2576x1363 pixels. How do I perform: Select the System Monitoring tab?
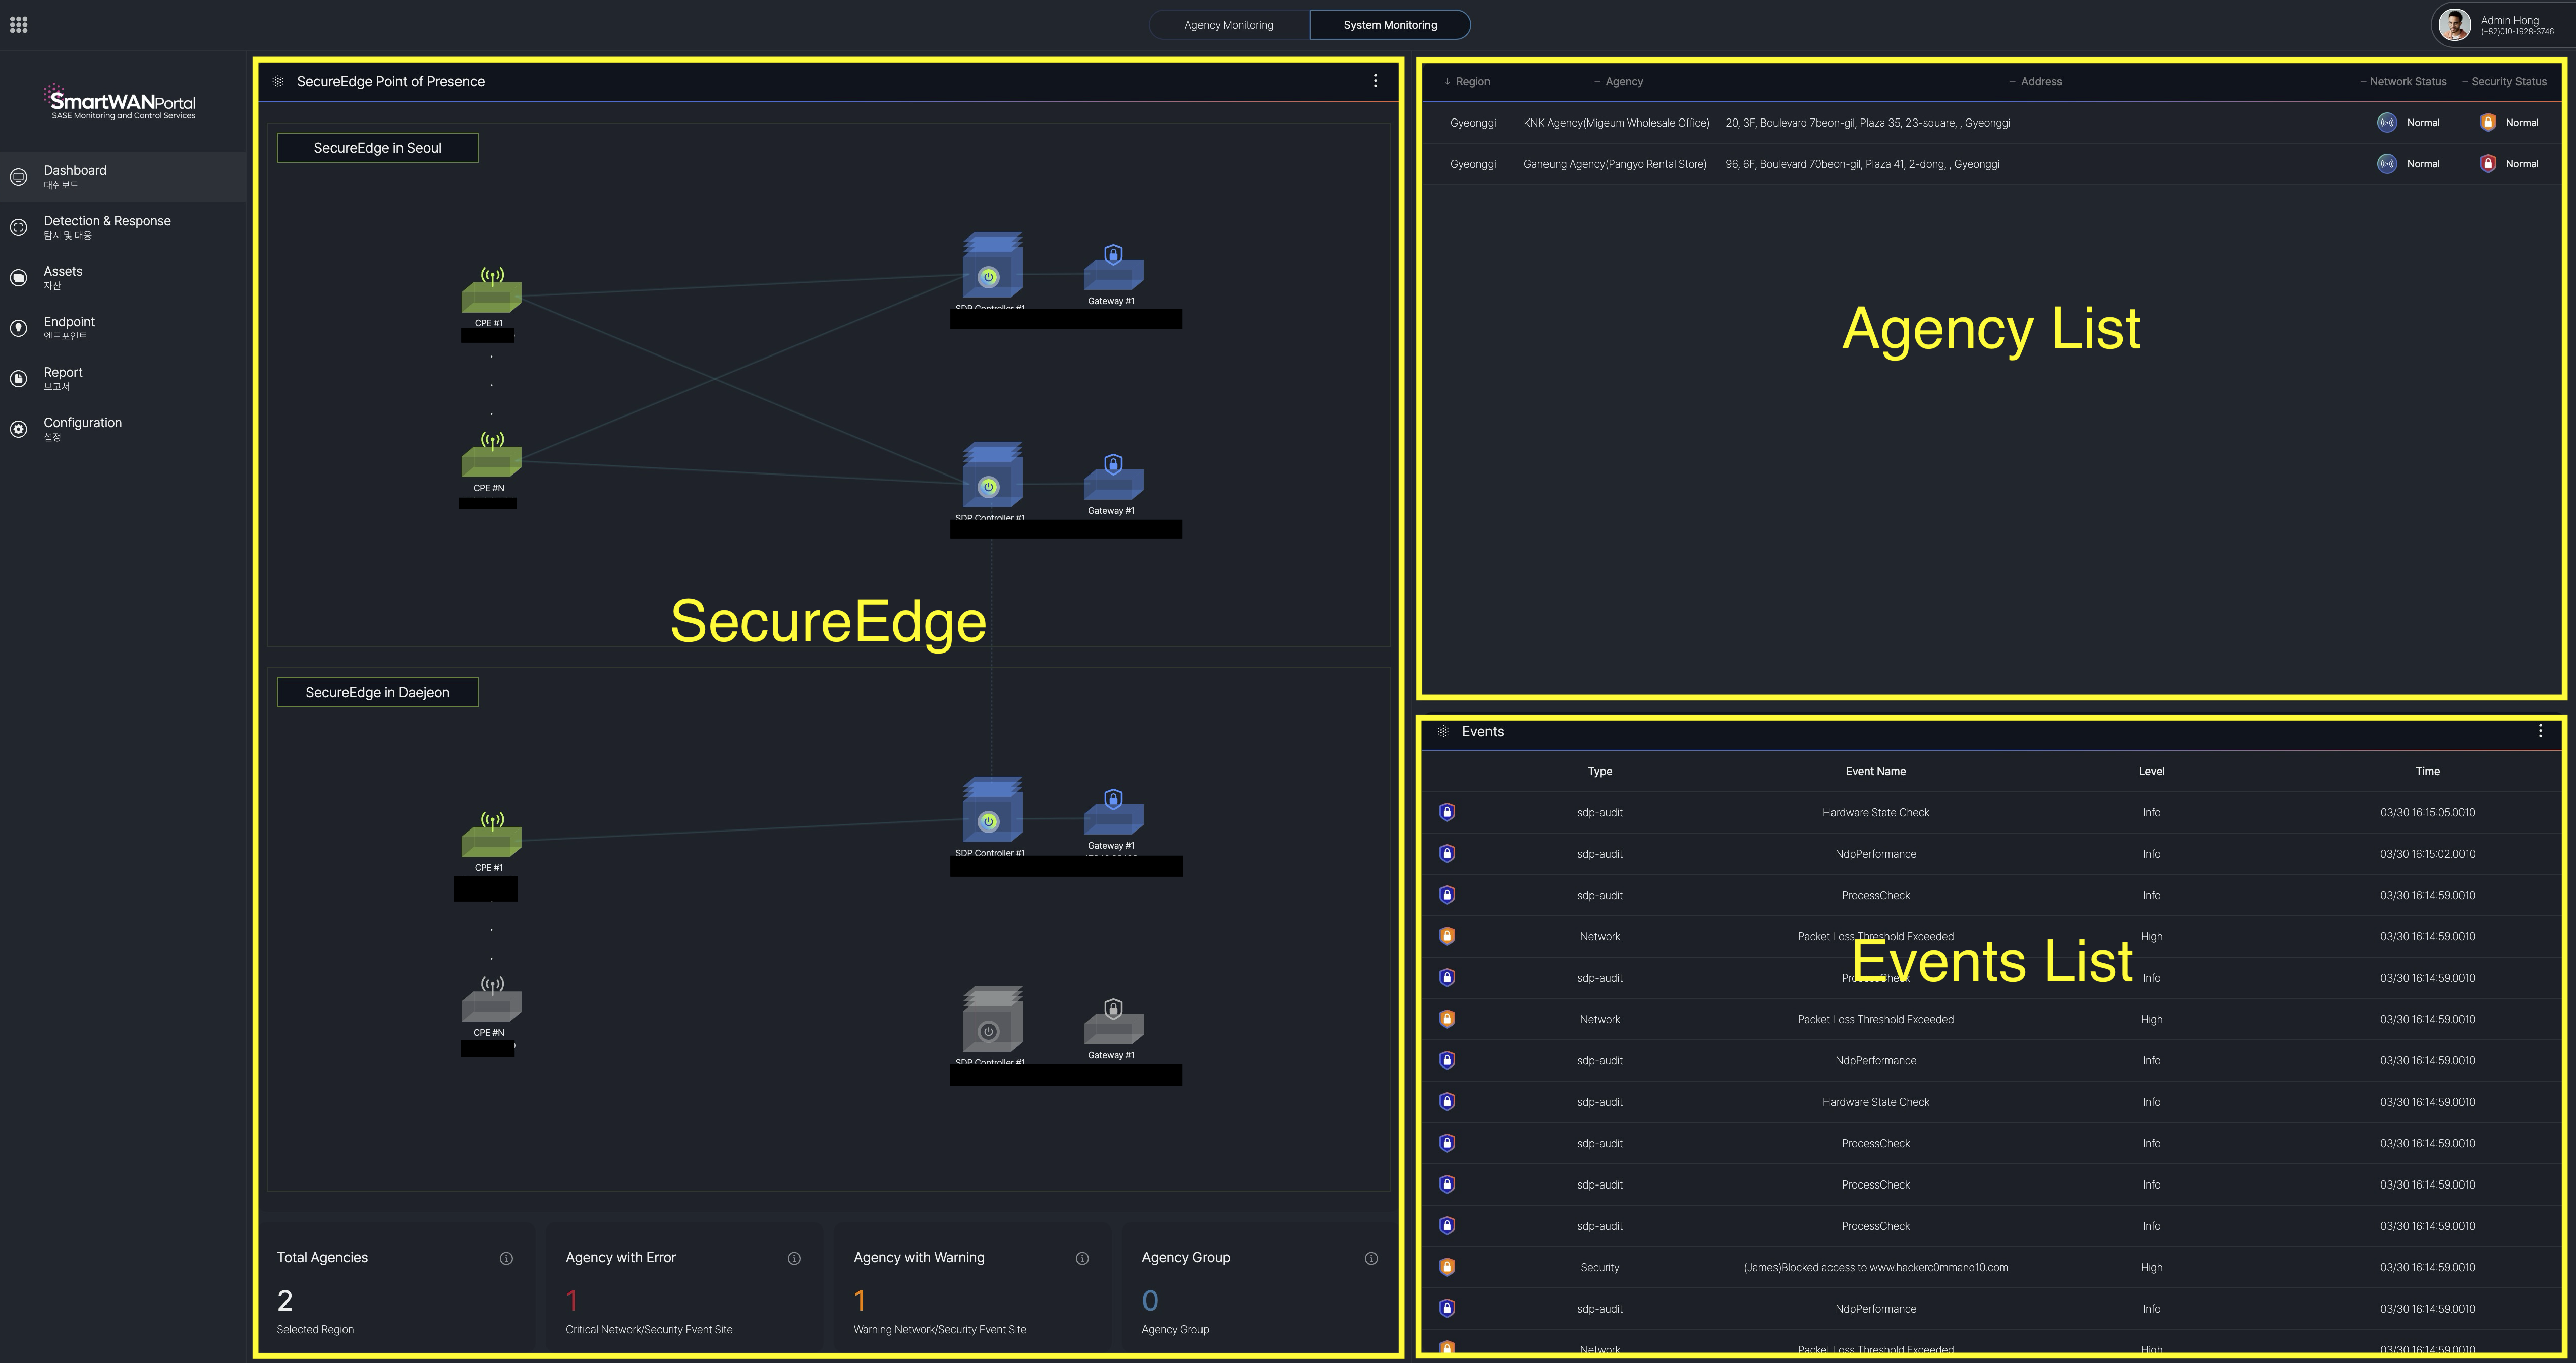(x=1389, y=25)
